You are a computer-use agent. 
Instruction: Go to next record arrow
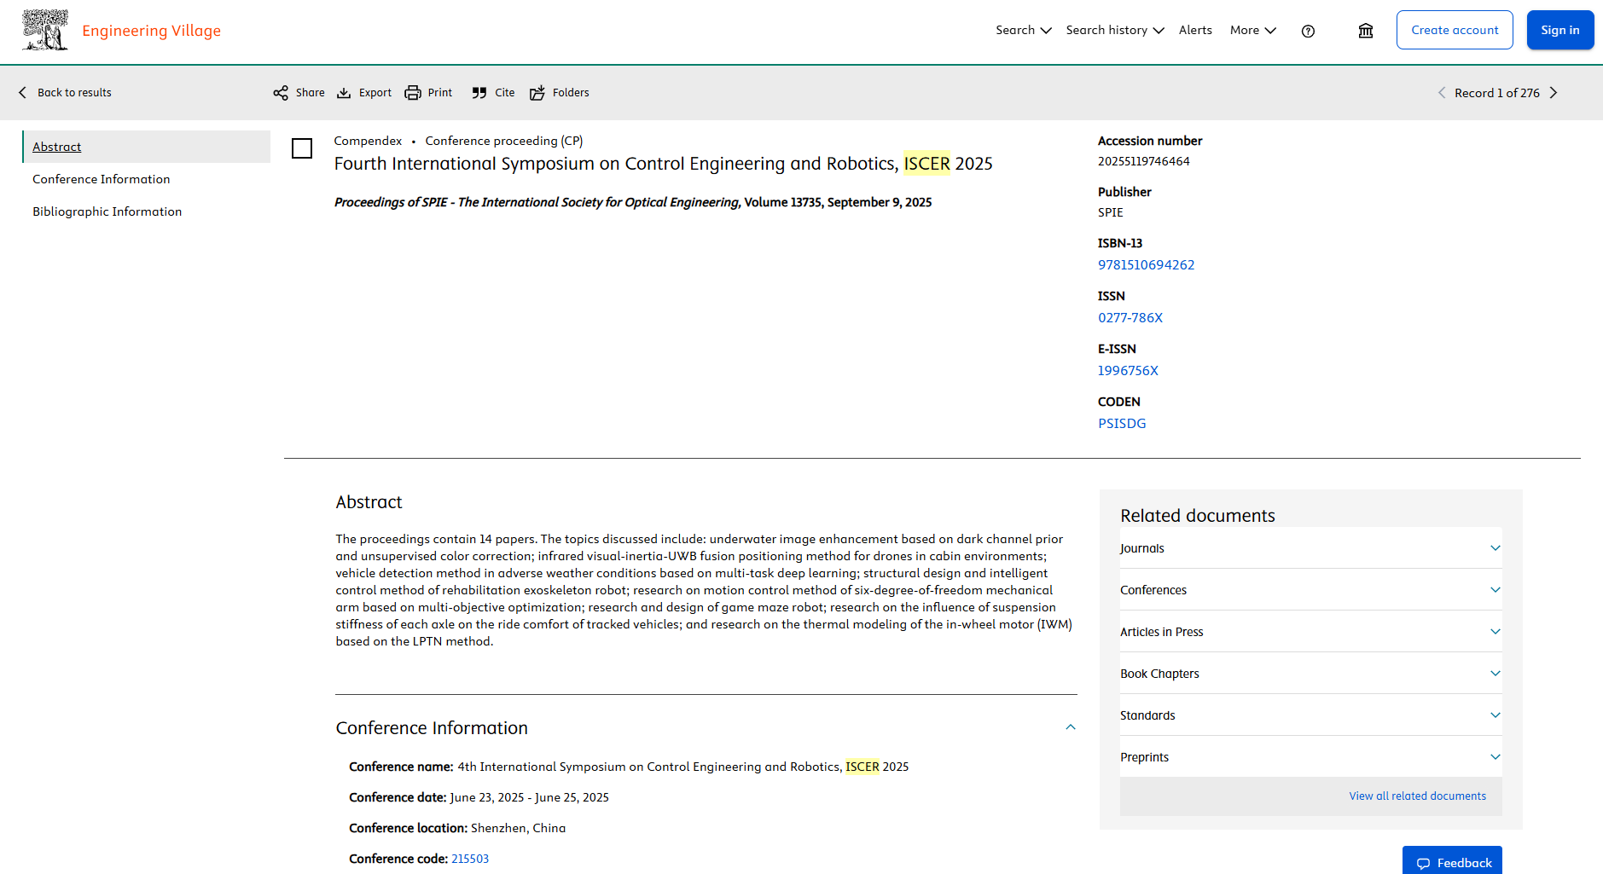pos(1554,93)
